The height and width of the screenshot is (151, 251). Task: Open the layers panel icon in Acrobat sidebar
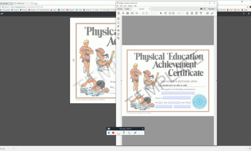(118, 30)
